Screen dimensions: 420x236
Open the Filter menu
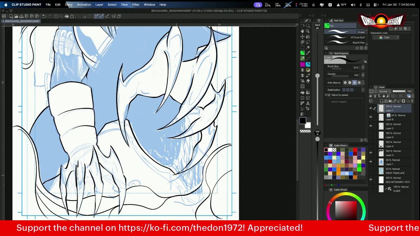coord(136,5)
